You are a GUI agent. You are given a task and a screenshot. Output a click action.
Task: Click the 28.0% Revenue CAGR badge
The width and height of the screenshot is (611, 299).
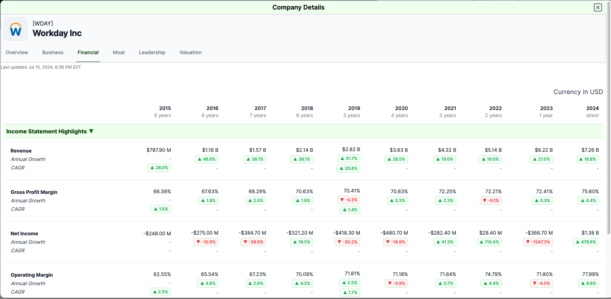pos(159,168)
